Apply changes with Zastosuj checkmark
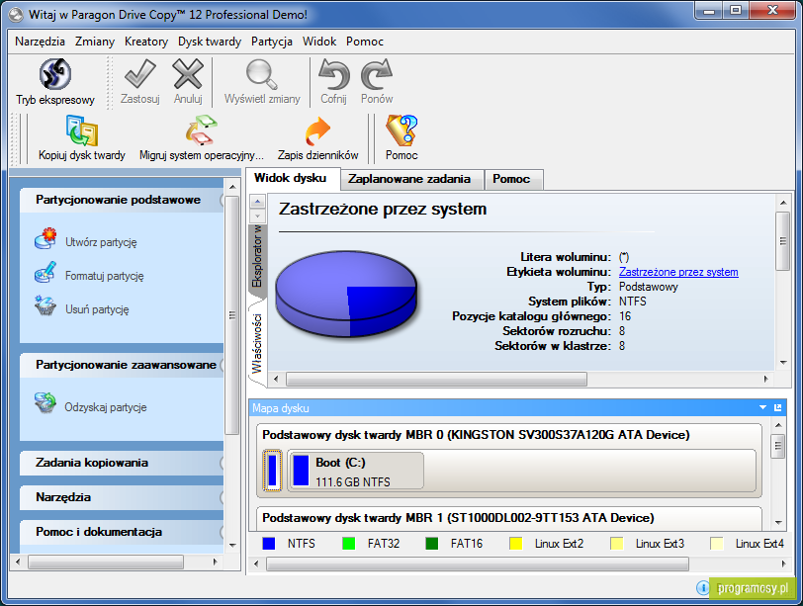The width and height of the screenshot is (803, 606). coord(139,82)
